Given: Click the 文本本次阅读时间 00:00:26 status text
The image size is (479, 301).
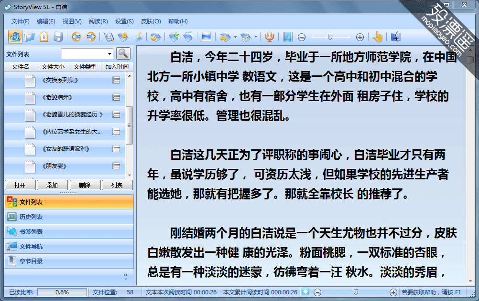Looking at the screenshot, I should click(x=181, y=292).
